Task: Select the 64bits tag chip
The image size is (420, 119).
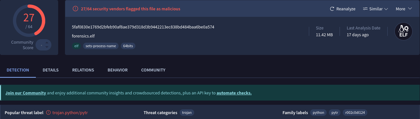Action: pos(128,46)
